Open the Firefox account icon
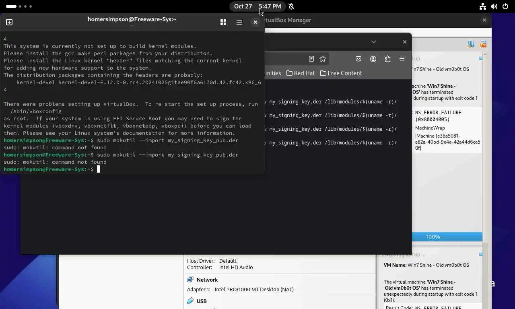Screen dimensions: 515x309 [373, 59]
